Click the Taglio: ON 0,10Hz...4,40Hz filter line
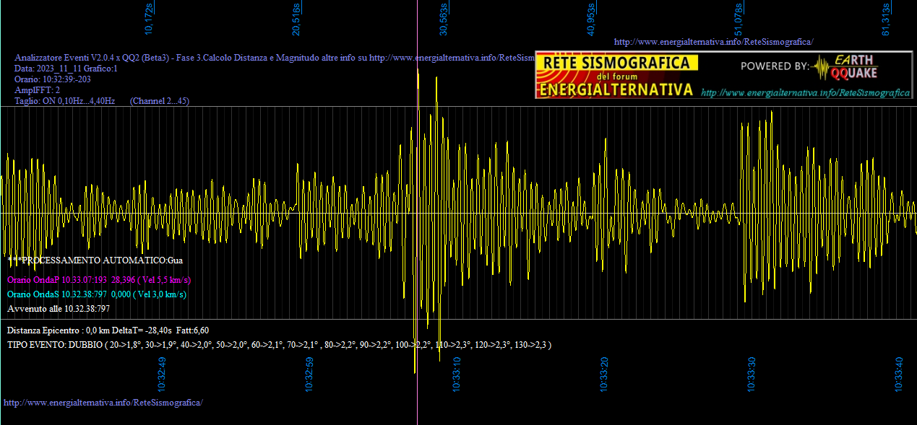The image size is (917, 425). 102,101
